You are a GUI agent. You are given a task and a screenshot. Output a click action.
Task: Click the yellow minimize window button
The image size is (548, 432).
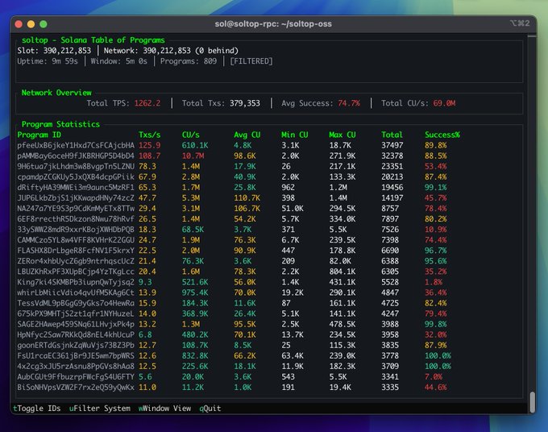click(x=31, y=23)
